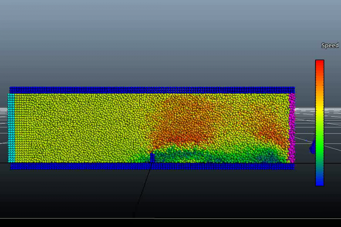Select the bottom blue wall boundary
The height and width of the screenshot is (227, 341).
click(152, 166)
